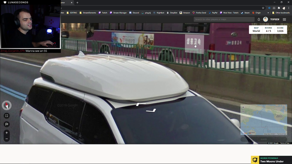
Task: Open the plug.dj bookmark
Action: click(146, 13)
